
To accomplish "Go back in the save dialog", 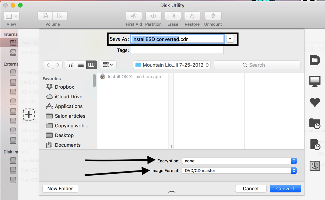I will (x=48, y=65).
